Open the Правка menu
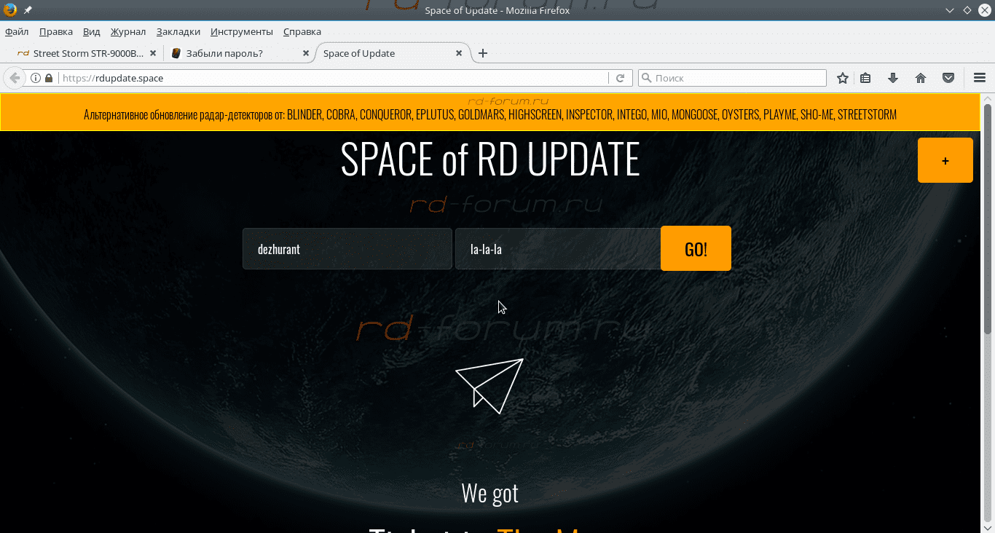 click(56, 31)
